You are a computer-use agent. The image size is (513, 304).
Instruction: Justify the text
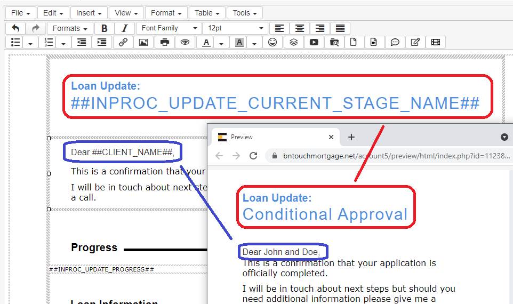340,28
